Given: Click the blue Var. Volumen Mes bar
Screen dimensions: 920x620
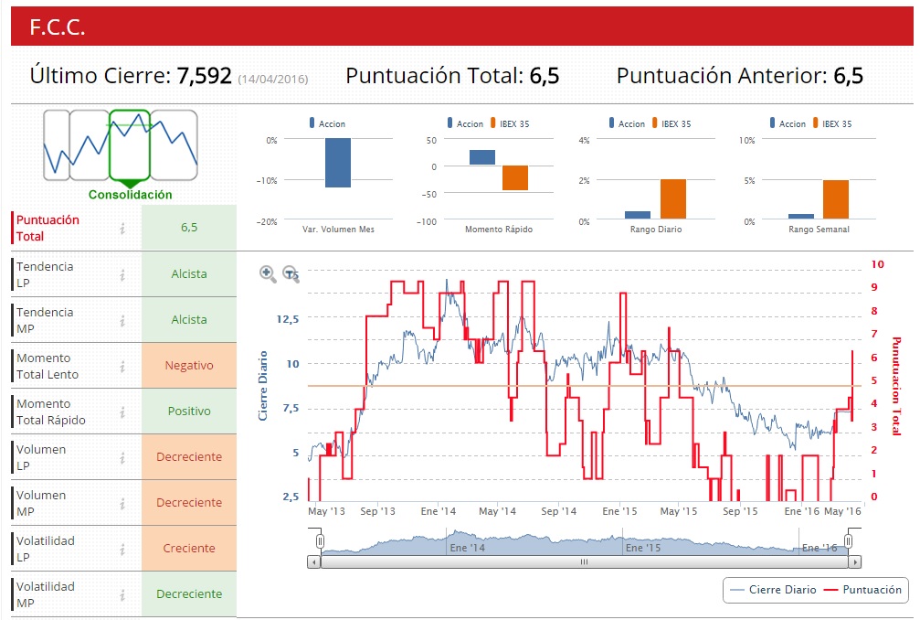Looking at the screenshot, I should [x=338, y=163].
